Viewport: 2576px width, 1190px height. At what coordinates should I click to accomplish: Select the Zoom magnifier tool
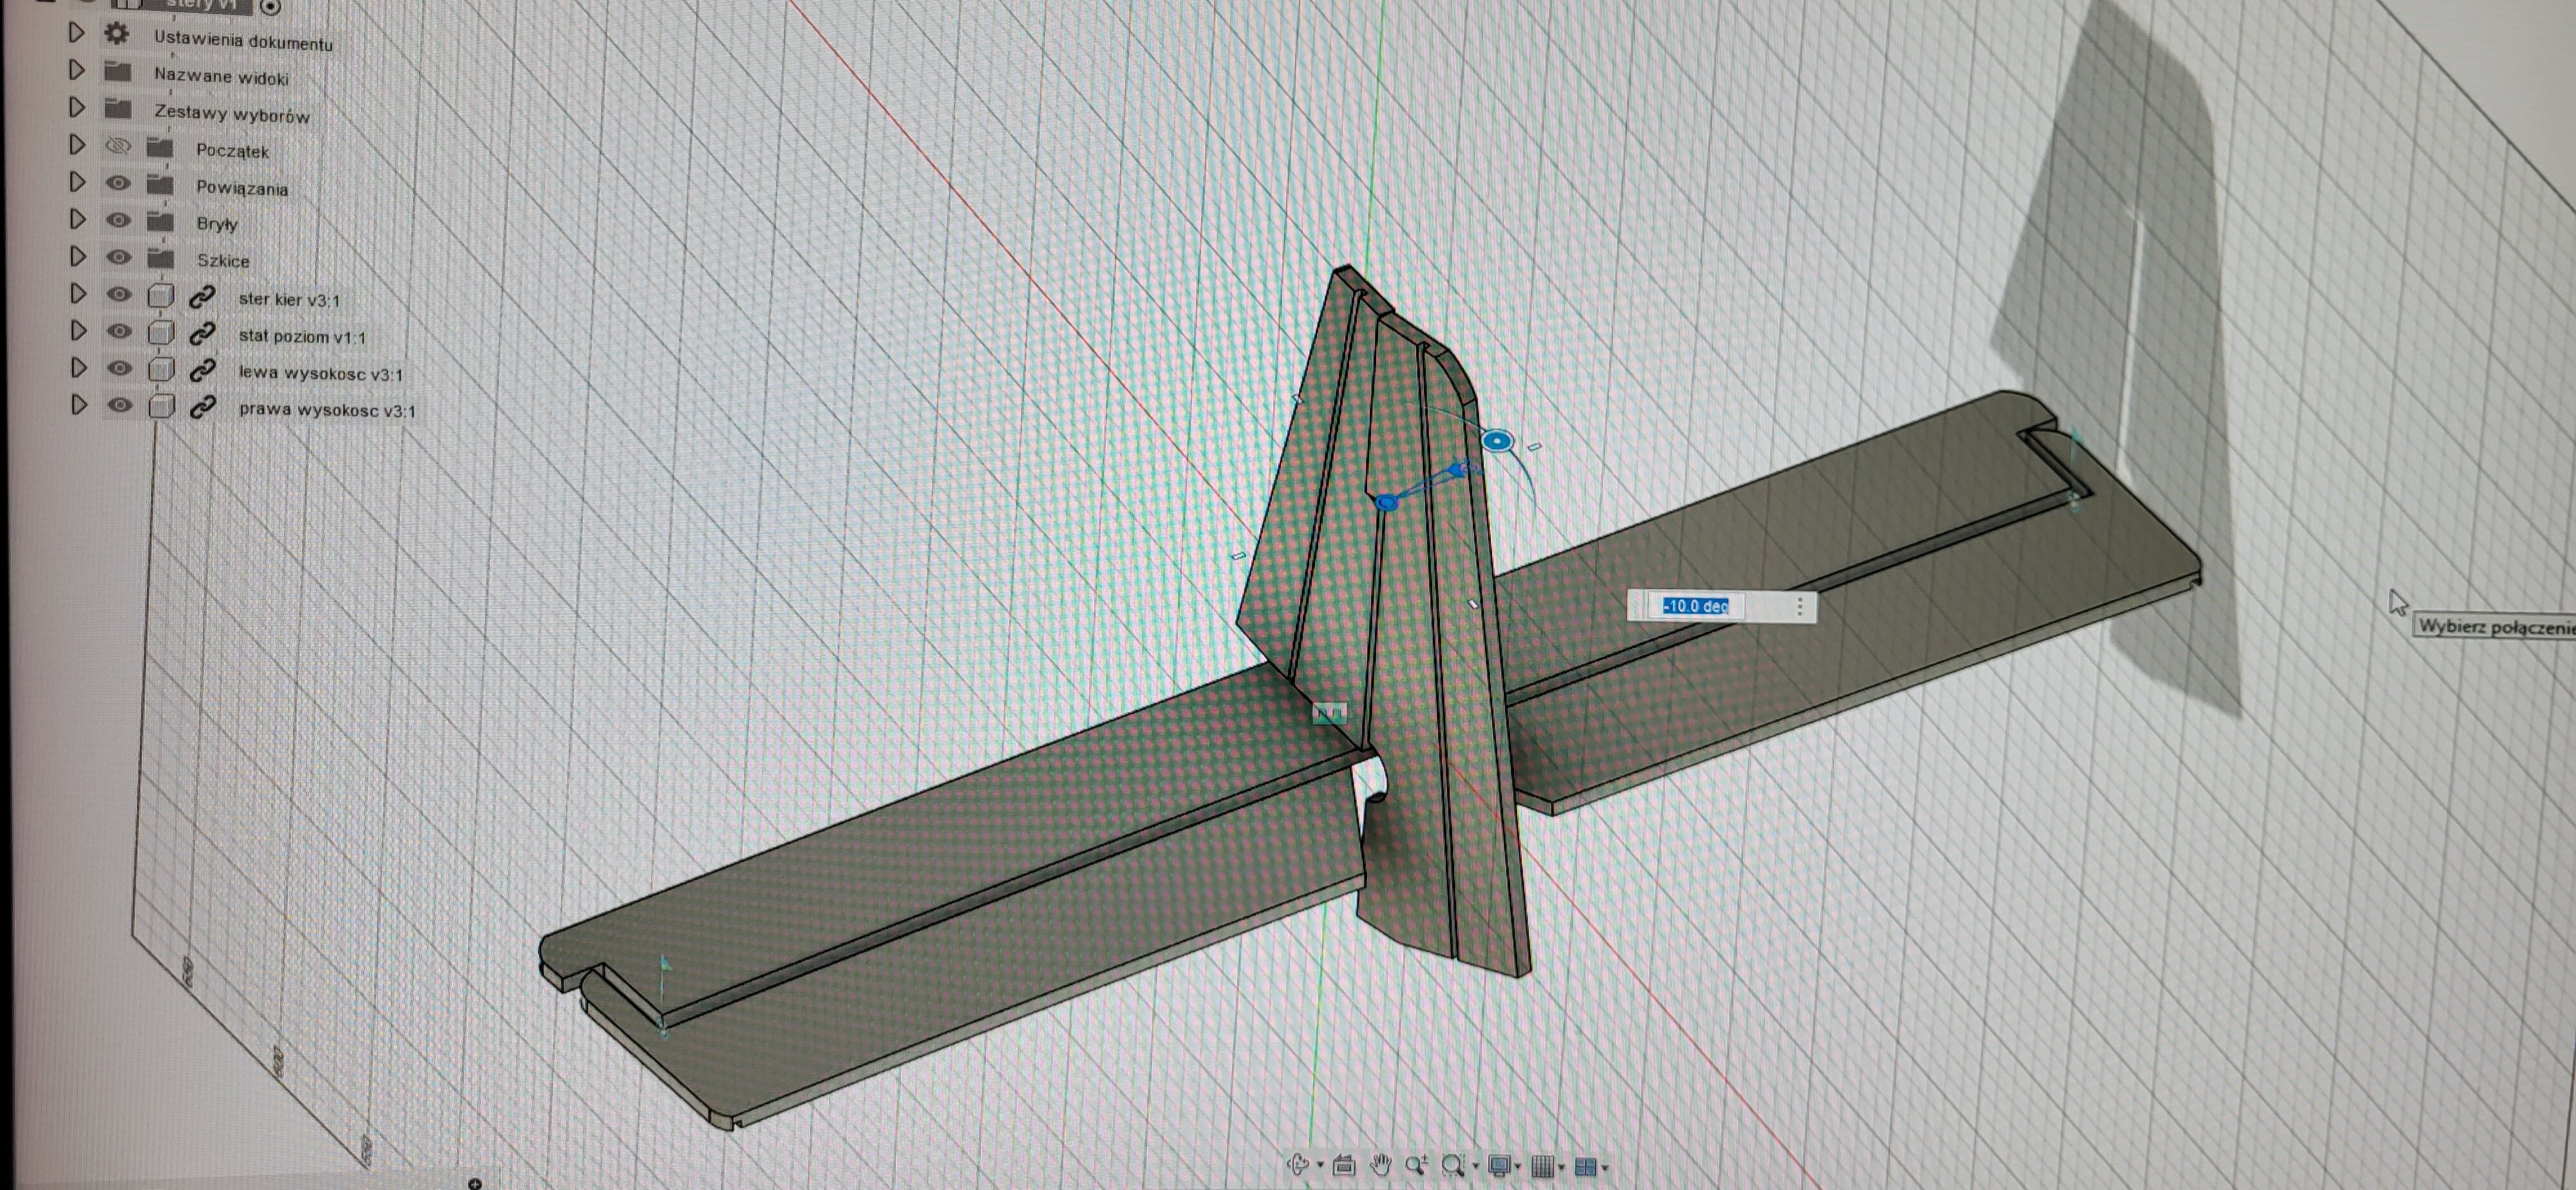1416,1165
